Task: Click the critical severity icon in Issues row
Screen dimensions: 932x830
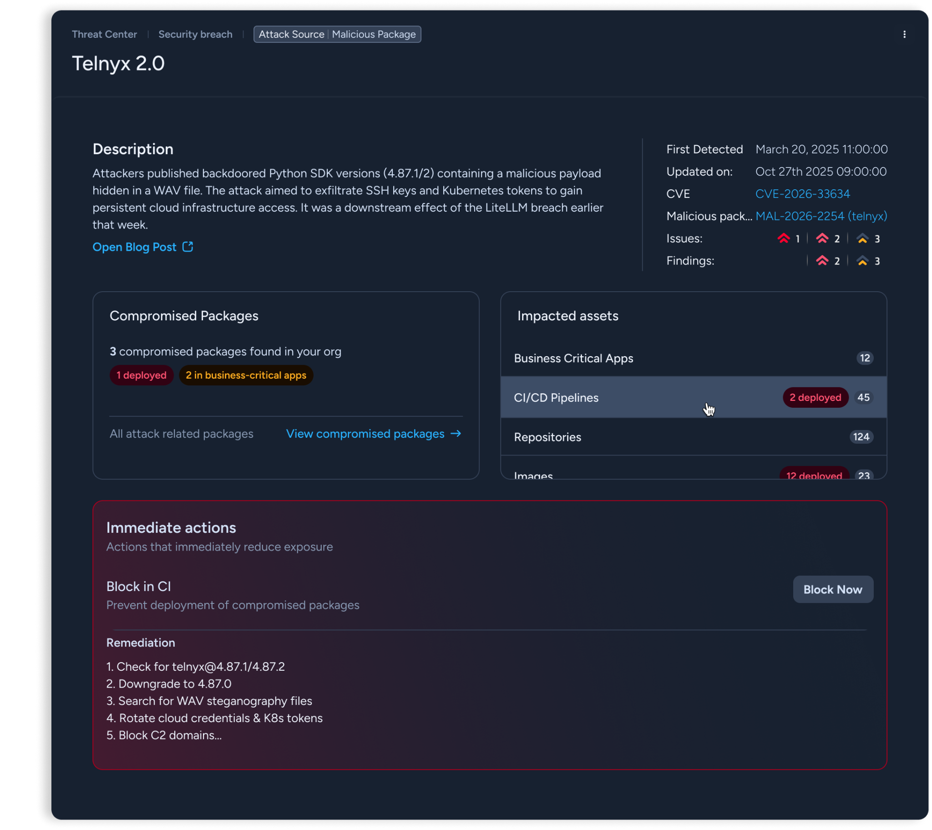Action: [x=783, y=238]
